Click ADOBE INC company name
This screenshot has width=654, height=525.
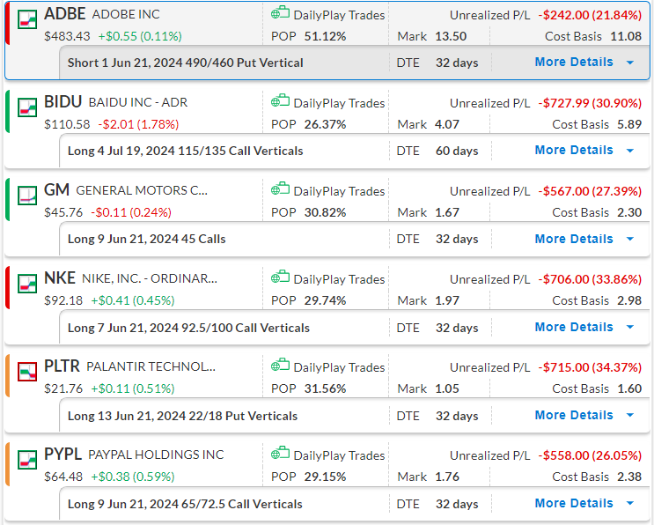(x=126, y=15)
